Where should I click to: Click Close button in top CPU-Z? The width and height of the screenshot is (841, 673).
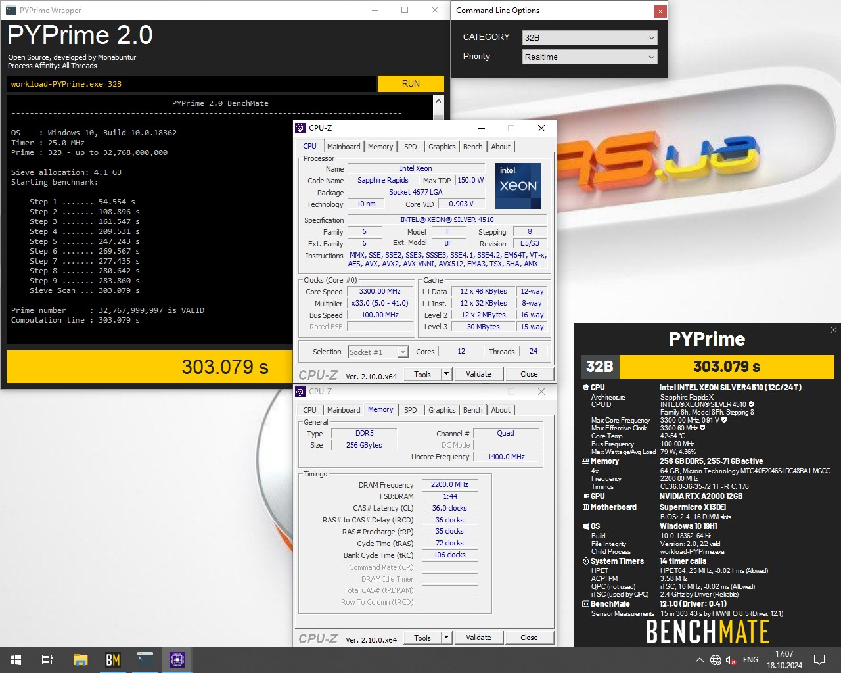tap(529, 374)
